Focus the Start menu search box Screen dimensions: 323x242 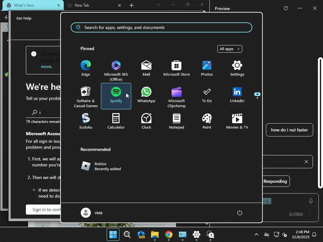tap(161, 27)
